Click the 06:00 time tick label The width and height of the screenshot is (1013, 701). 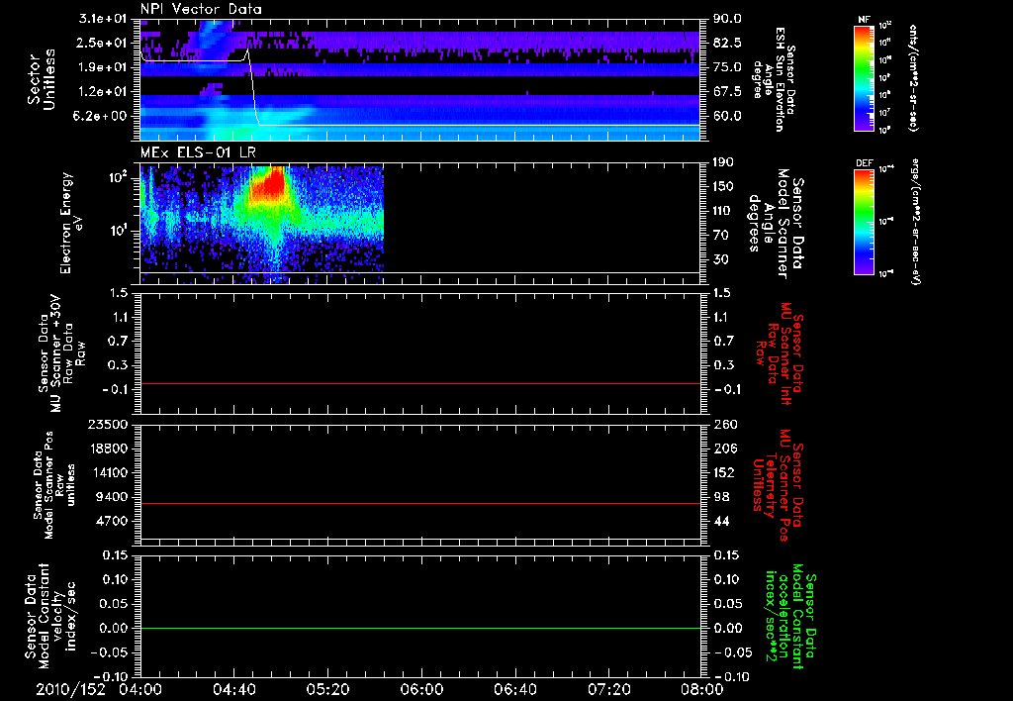[421, 689]
